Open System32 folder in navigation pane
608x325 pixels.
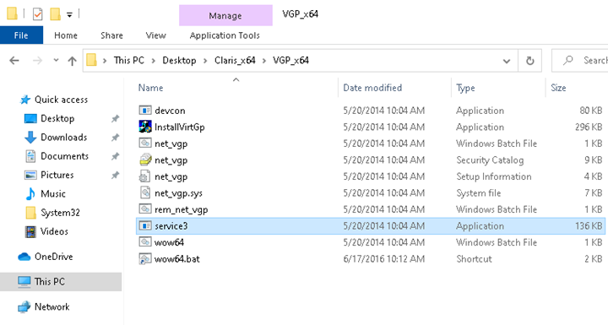(60, 213)
